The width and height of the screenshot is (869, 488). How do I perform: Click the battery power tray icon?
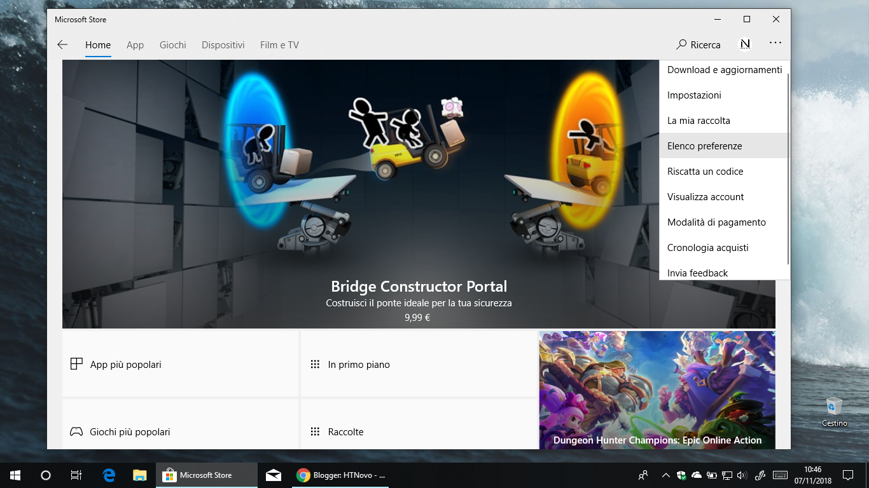click(x=711, y=475)
